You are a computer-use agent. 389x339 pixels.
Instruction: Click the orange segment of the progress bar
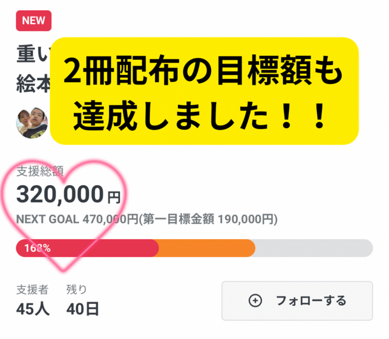[x=205, y=248]
